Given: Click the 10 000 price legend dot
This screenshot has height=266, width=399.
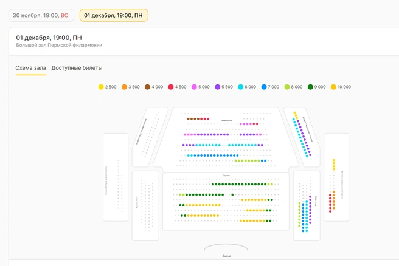Looking at the screenshot, I should click(x=333, y=87).
